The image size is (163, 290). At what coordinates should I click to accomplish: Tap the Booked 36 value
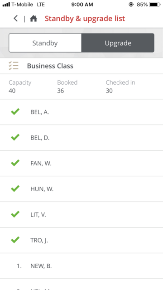[x=60, y=91]
